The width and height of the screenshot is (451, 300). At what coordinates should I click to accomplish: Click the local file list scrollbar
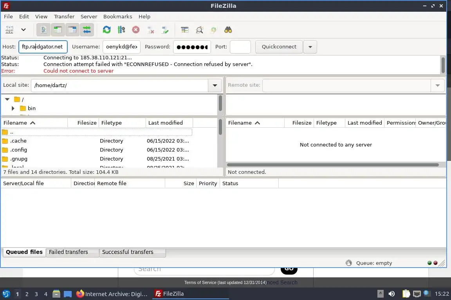pos(220,127)
